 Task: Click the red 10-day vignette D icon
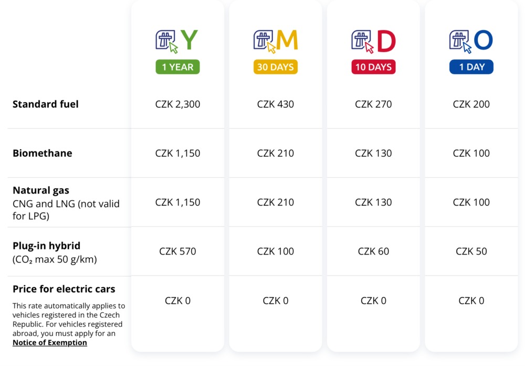(373, 41)
